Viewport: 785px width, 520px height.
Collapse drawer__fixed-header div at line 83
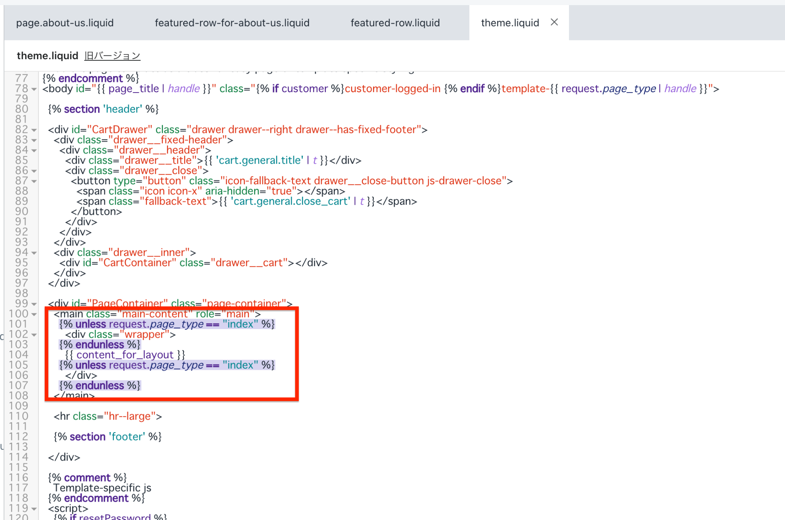(x=34, y=140)
